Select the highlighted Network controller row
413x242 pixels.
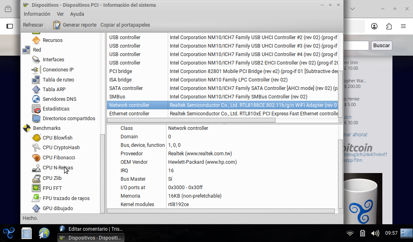(x=222, y=105)
